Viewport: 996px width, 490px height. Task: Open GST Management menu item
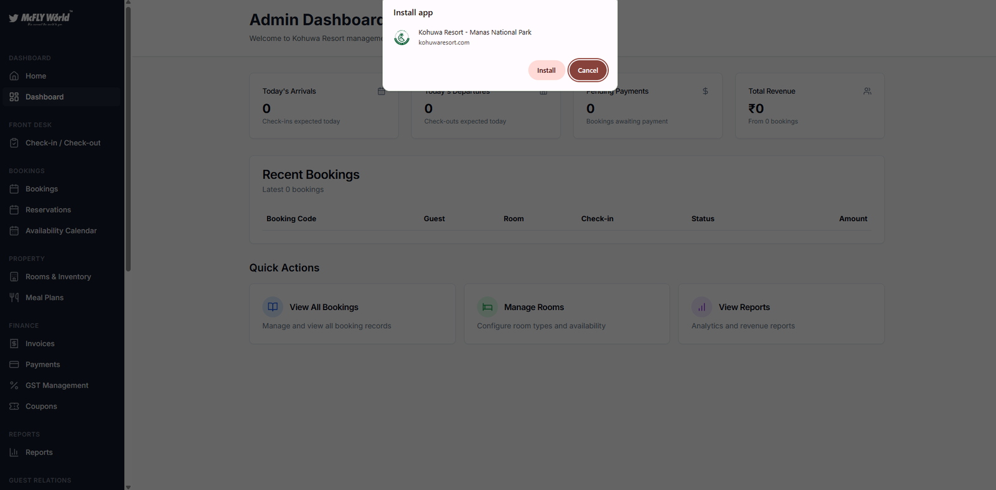pyautogui.click(x=61, y=385)
